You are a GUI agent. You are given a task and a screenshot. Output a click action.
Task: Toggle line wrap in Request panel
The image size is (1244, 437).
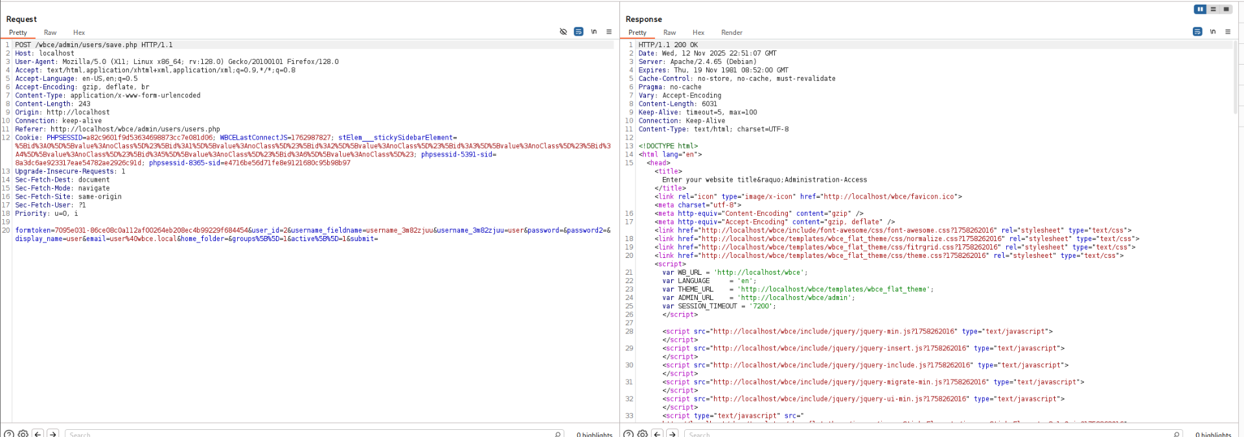coord(579,32)
